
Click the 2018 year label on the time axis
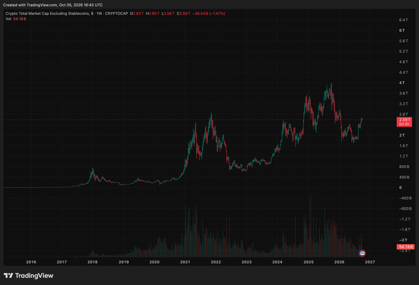click(x=92, y=262)
